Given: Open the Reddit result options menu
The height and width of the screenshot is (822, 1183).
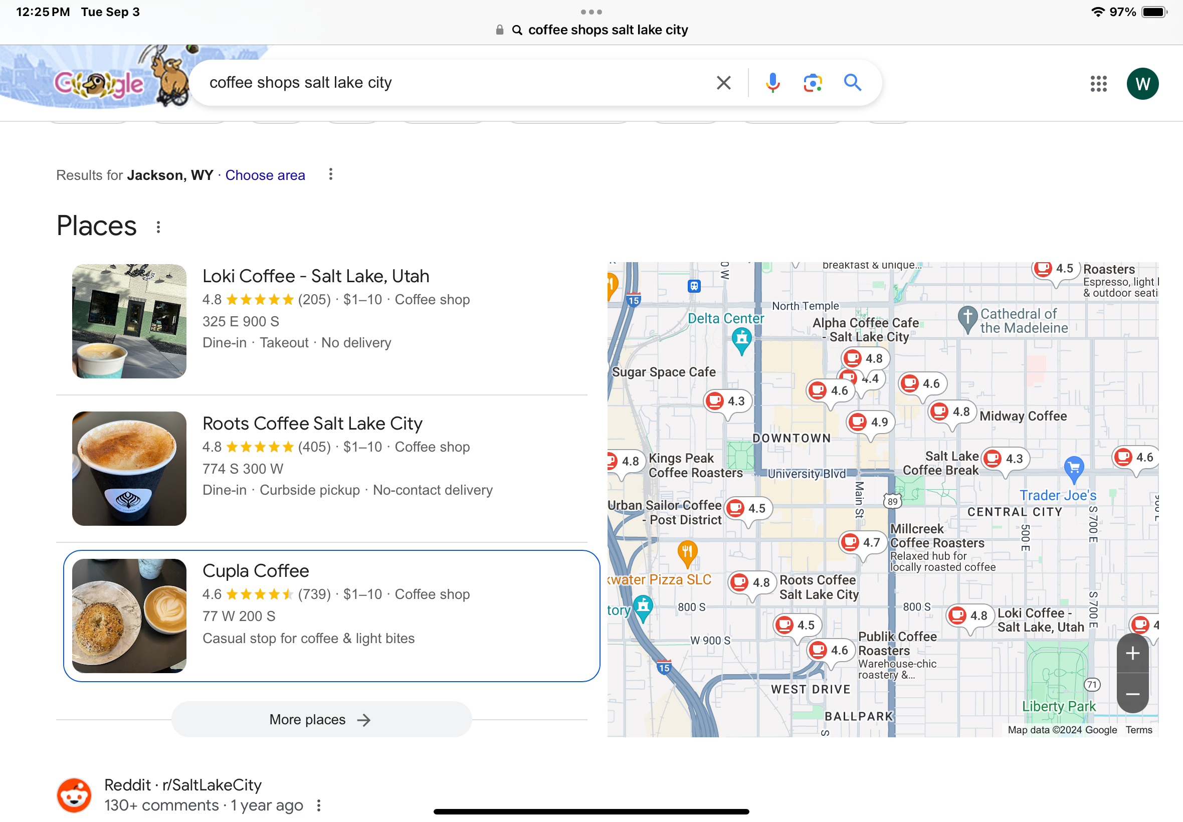Looking at the screenshot, I should point(319,805).
